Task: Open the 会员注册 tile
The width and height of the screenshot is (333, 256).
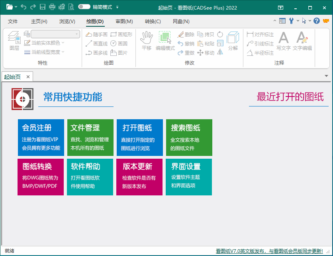Action: [41, 137]
